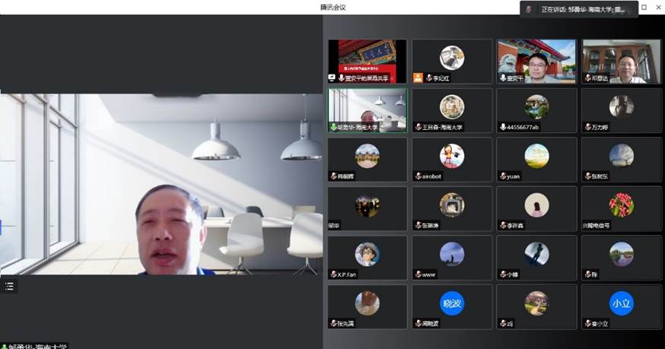Viewport: 665px width, 349px height.
Task: Select the video tile with bookshelf background
Action: pyautogui.click(x=621, y=59)
